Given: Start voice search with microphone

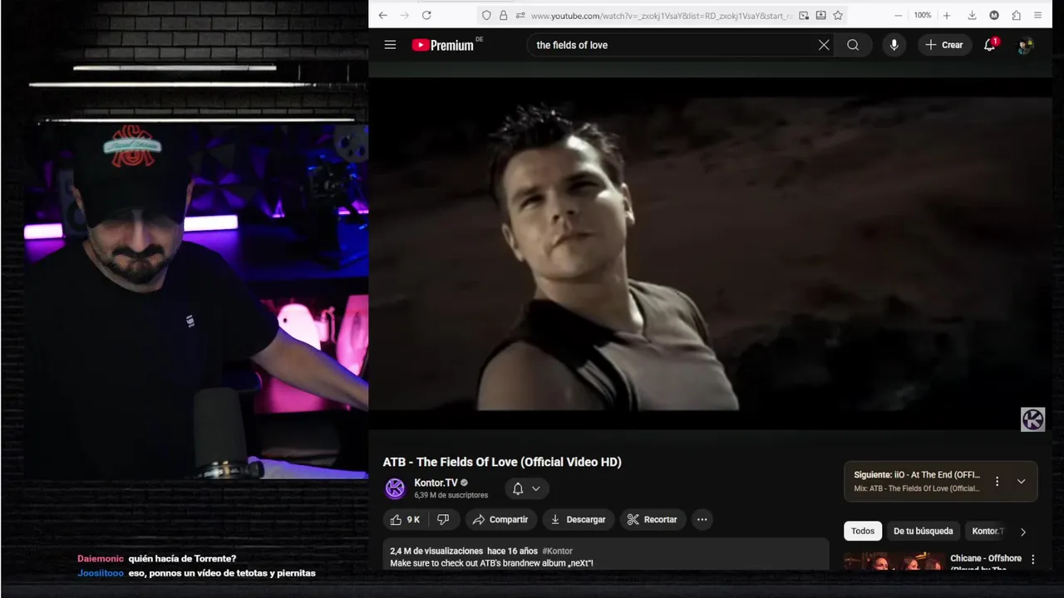Looking at the screenshot, I should (894, 45).
